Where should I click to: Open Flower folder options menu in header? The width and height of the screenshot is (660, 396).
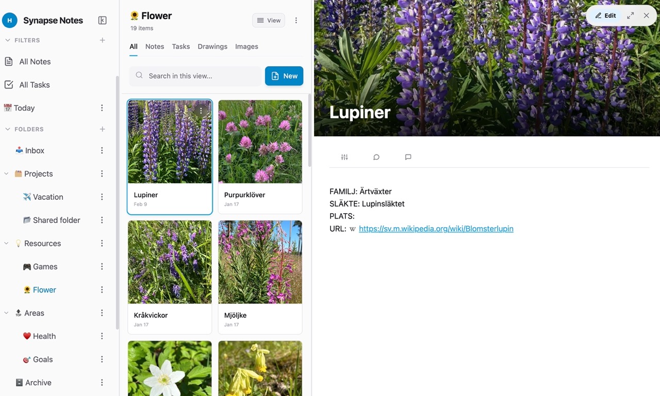(x=296, y=21)
